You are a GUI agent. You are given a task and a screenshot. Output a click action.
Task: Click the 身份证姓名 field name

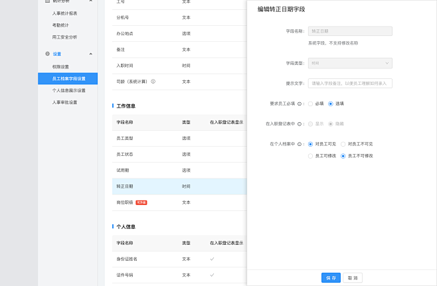pos(127,259)
